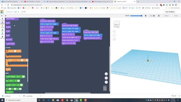This screenshot has height=102, width=181.
Task: Select the Scale block in the palette
Action: point(8,31)
